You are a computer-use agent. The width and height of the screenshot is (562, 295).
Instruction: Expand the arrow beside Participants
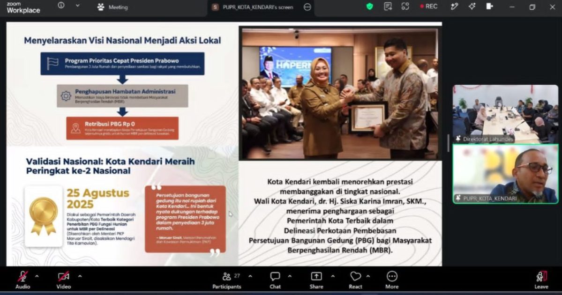tap(250, 276)
